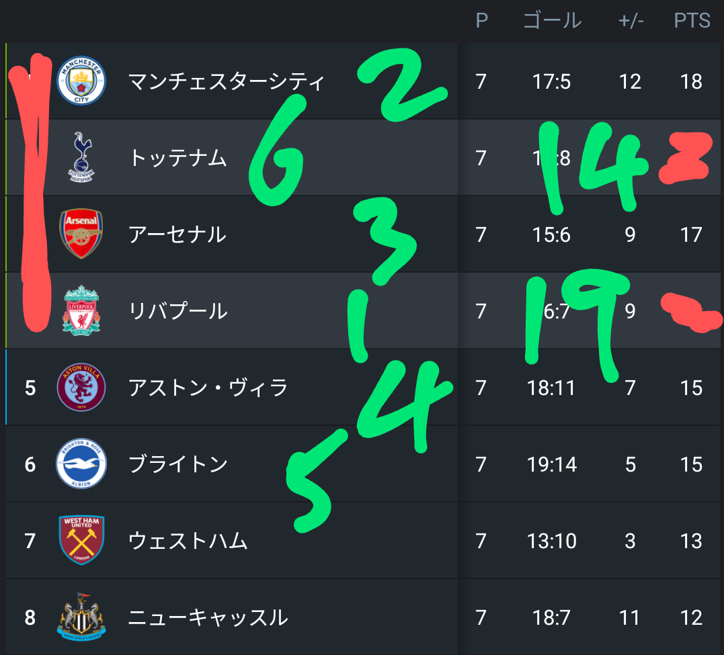Image resolution: width=724 pixels, height=655 pixels.
Task: Sort by the ゴール column header
Action: tap(552, 20)
